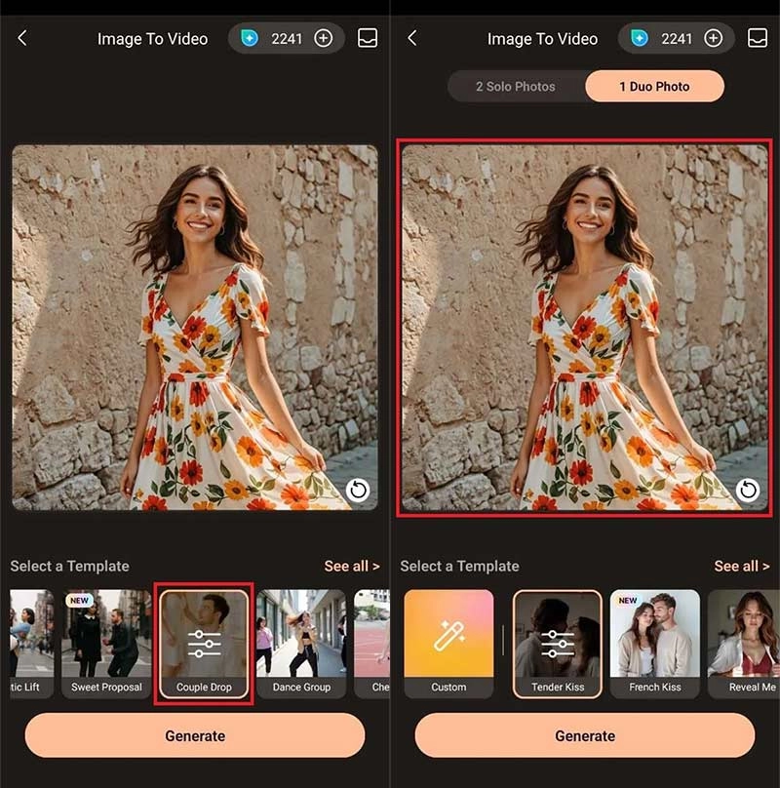This screenshot has width=780, height=788.
Task: Open the inbox icon on the right screen
Action: (758, 38)
